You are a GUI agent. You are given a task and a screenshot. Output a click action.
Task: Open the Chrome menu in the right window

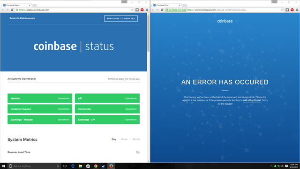point(297,10)
